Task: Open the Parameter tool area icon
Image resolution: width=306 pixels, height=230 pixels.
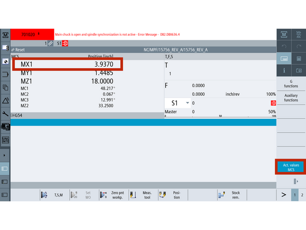Action: click(5, 48)
